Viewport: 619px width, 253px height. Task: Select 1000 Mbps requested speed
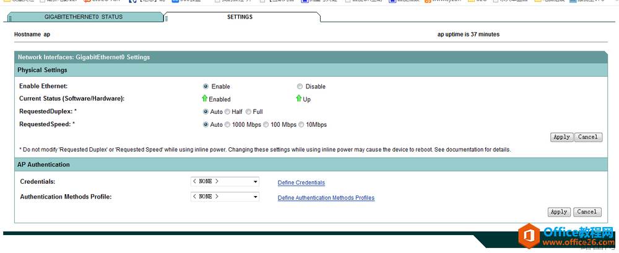point(227,125)
